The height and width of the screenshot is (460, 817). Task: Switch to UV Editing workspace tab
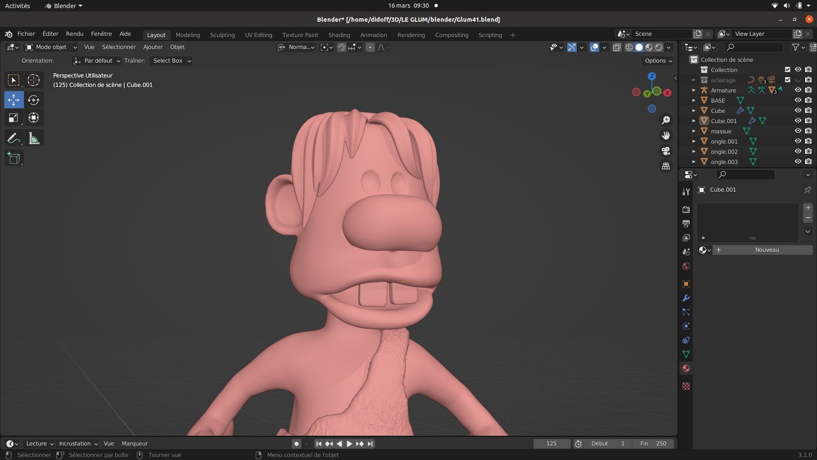pyautogui.click(x=258, y=35)
